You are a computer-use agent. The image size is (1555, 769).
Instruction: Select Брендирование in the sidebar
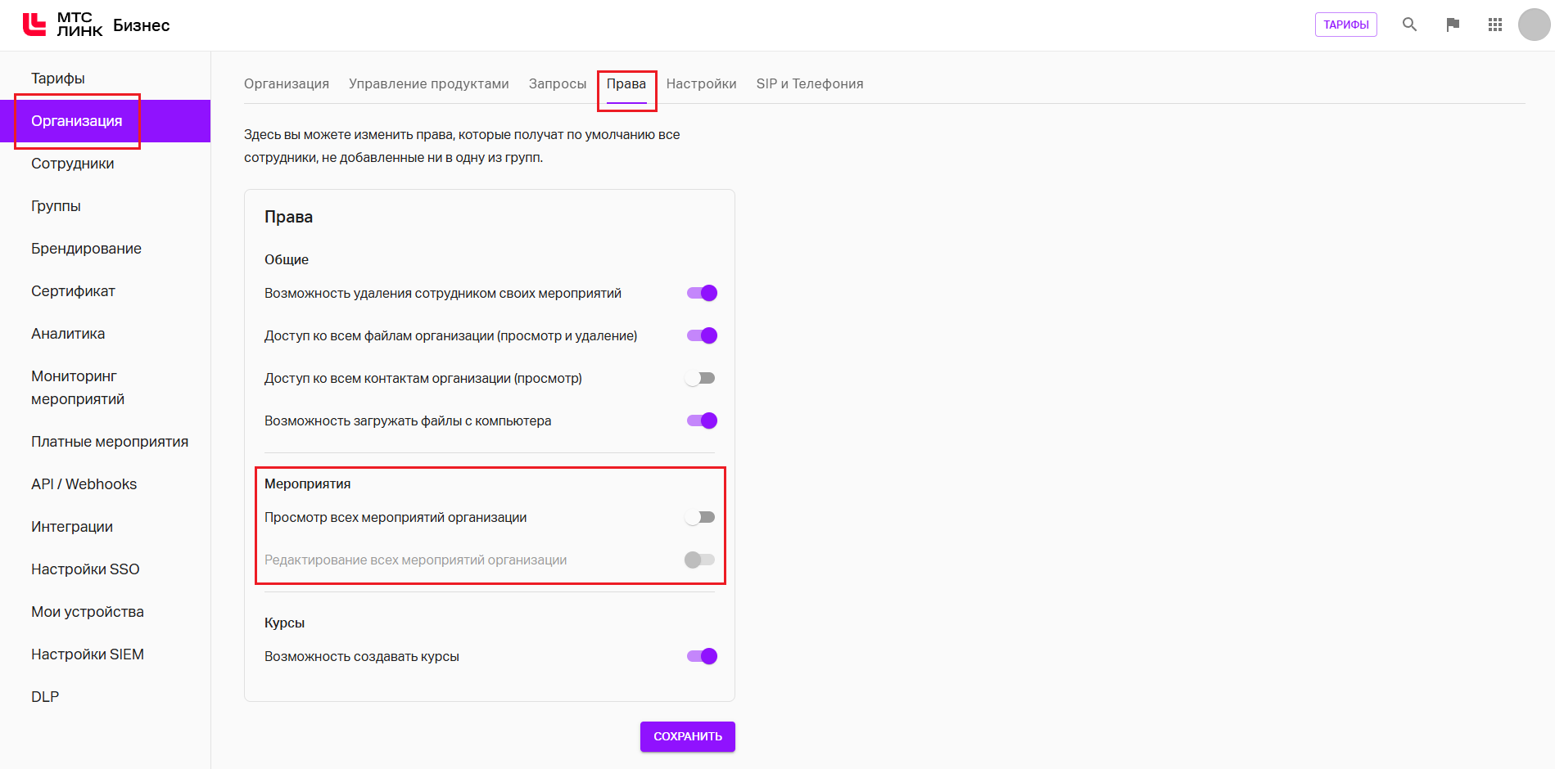click(86, 249)
